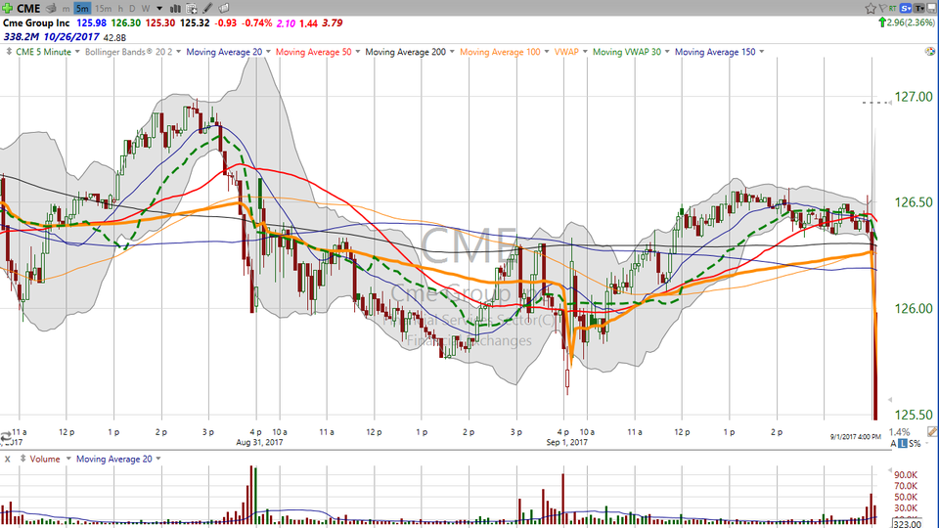This screenshot has height=528, width=939.
Task: Click the Bollinger Bands 20 2 label
Action: coord(129,52)
